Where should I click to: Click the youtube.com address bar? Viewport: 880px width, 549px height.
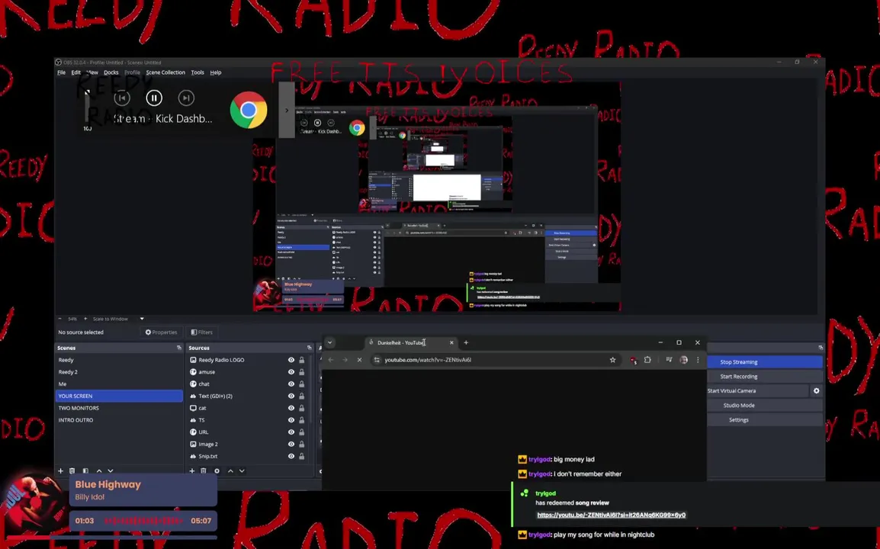pos(494,360)
